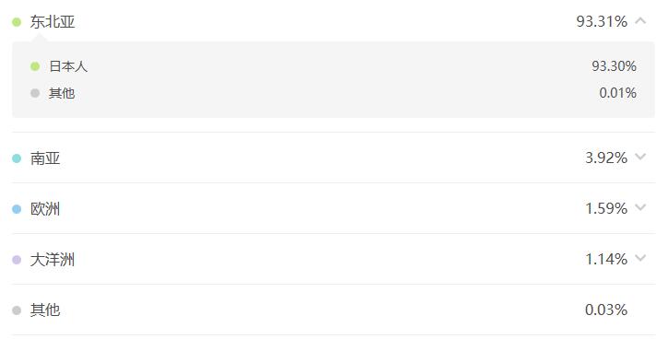The image size is (668, 339).
Task: Click the 93.31% value for 东北亚
Action: 602,21
